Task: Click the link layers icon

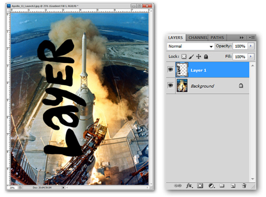Action: click(178, 185)
